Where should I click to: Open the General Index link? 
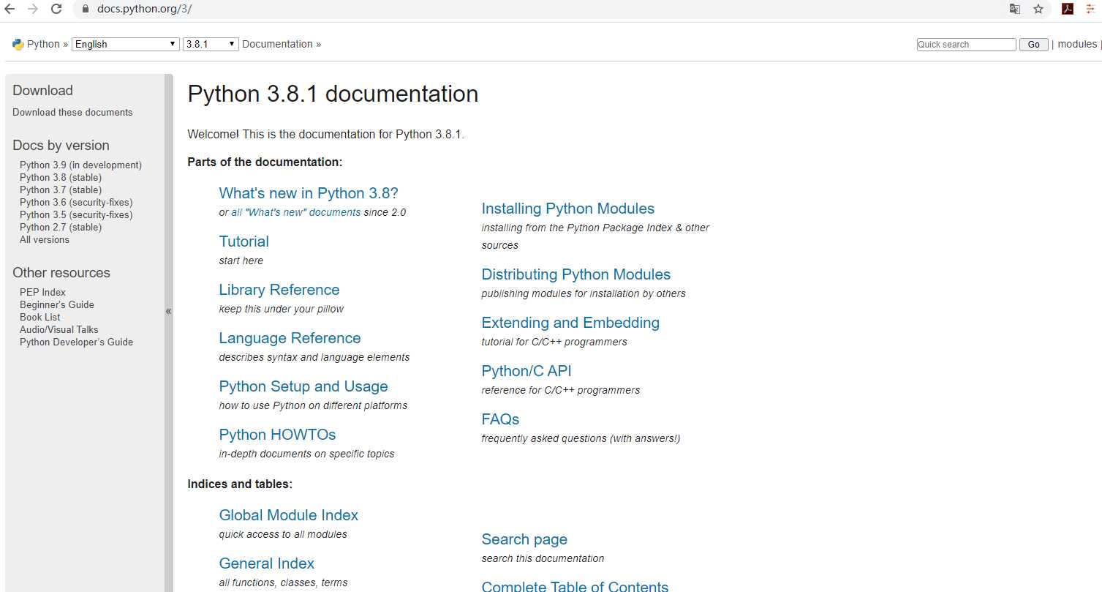click(267, 563)
